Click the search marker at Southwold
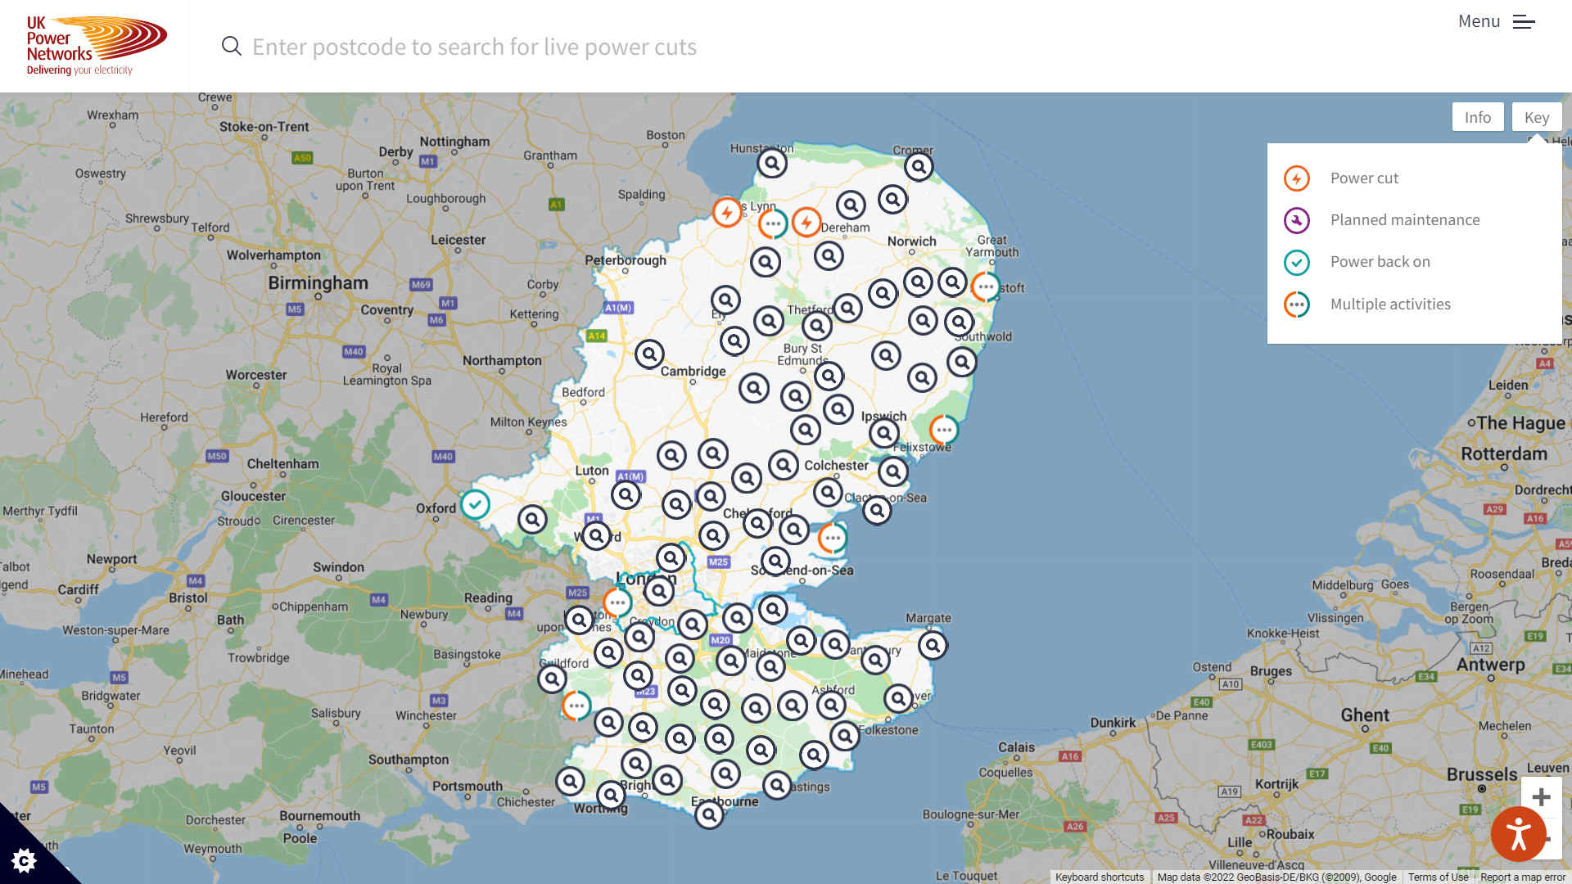 click(x=959, y=322)
